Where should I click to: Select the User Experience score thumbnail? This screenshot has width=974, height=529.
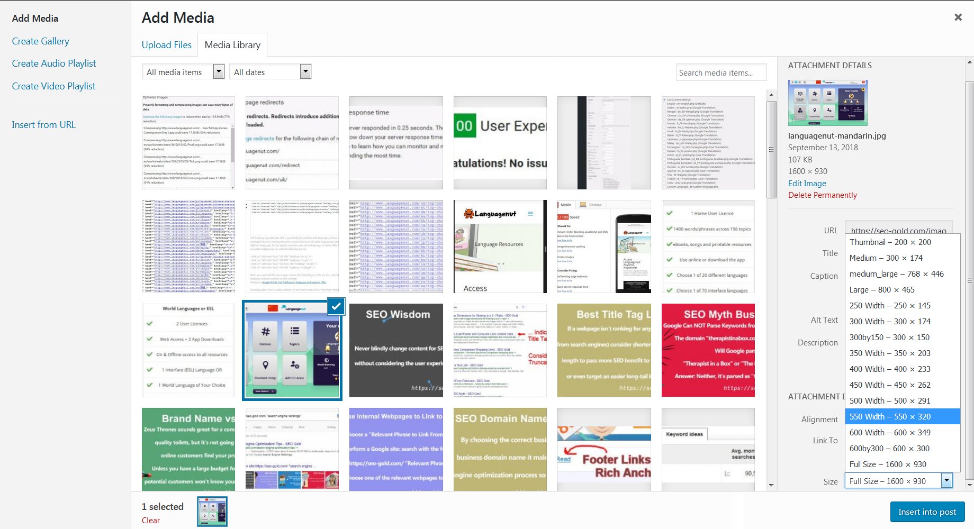click(x=500, y=143)
